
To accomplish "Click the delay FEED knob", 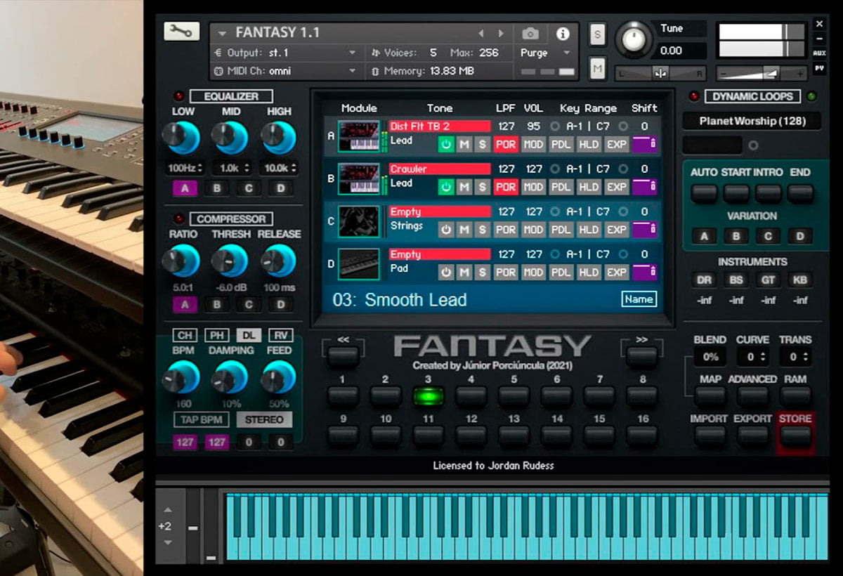I will pyautogui.click(x=278, y=377).
